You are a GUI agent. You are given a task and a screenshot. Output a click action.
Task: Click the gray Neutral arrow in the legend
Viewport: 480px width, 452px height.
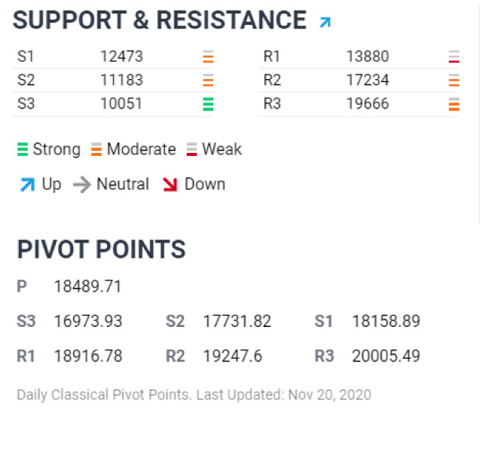[x=82, y=185]
